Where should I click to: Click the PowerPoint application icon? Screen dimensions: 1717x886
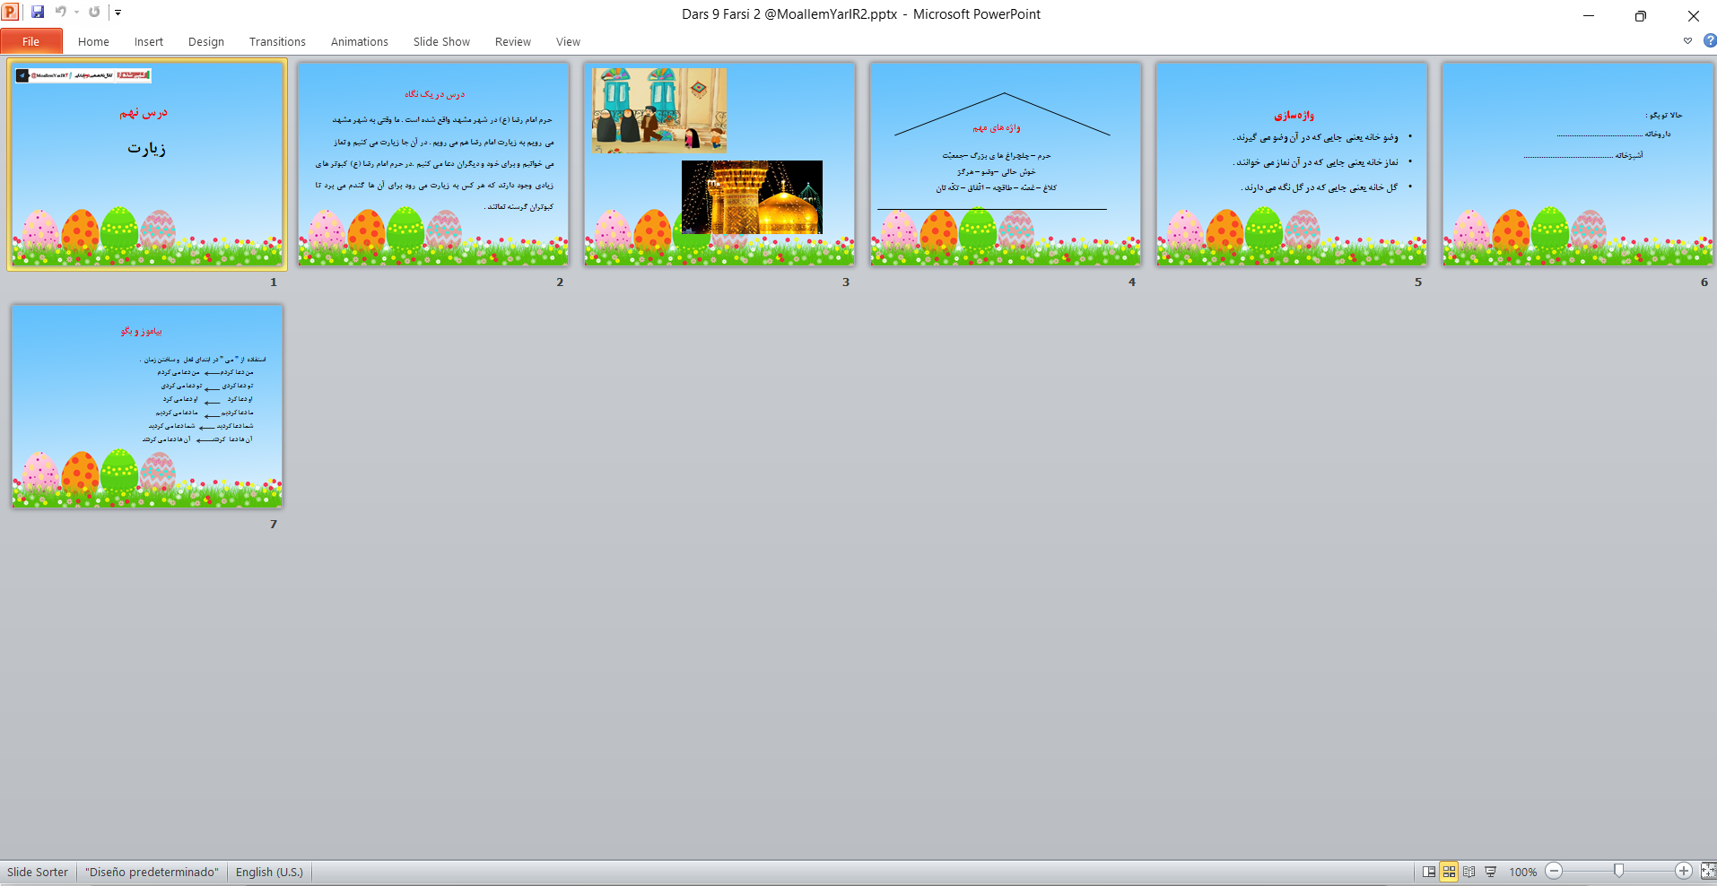[x=11, y=13]
